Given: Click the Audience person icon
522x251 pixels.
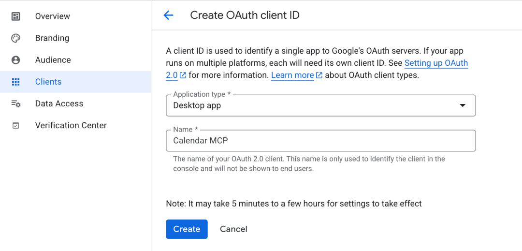Looking at the screenshot, I should click(15, 60).
